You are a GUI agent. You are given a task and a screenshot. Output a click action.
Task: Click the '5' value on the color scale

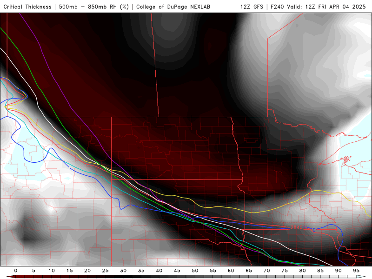point(33,271)
